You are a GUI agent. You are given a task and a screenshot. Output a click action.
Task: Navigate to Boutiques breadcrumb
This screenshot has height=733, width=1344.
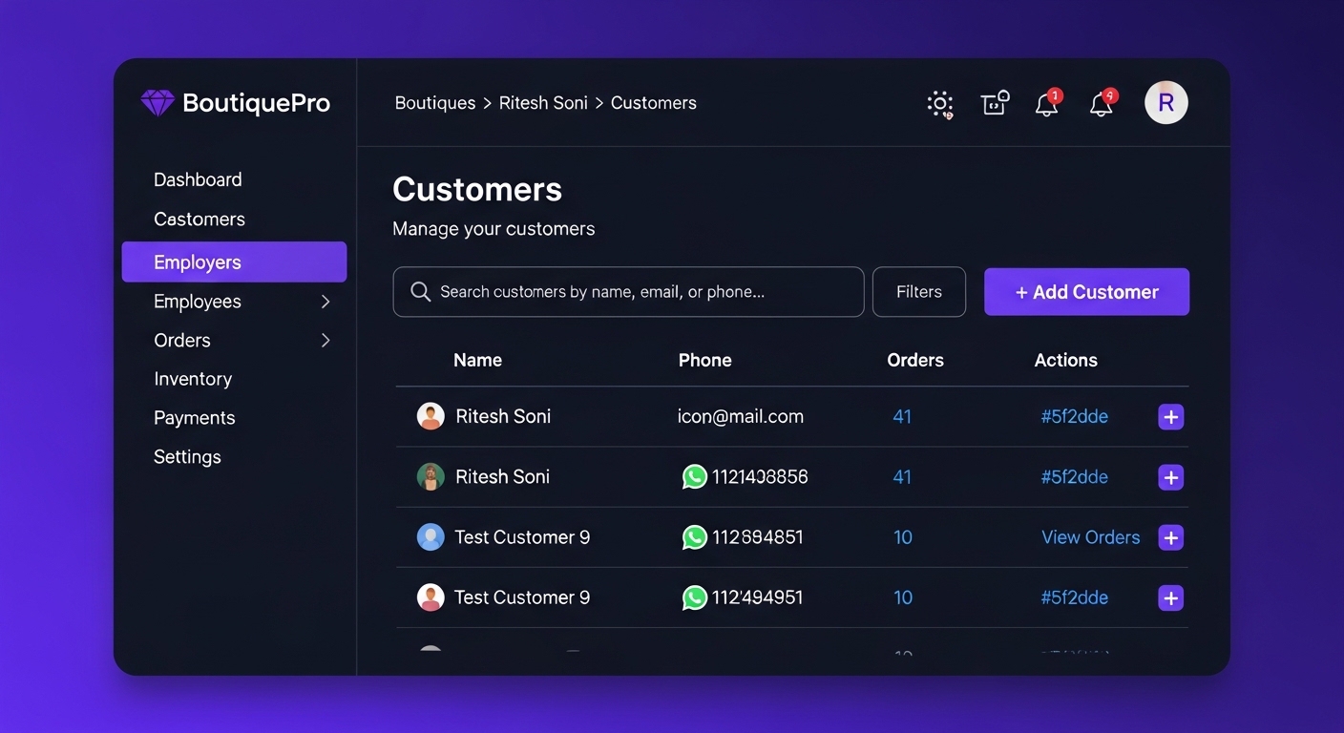coord(435,103)
